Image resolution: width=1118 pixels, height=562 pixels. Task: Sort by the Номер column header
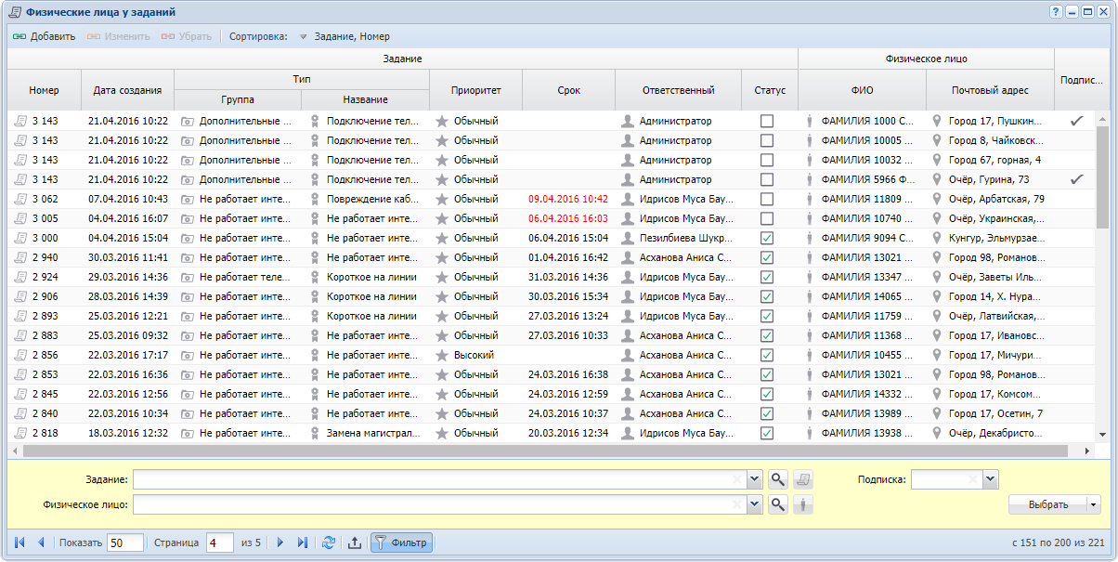click(44, 90)
